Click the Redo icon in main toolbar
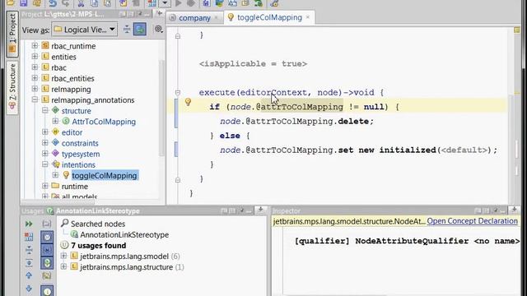Viewport: 527px width, 296px height. click(66, 3)
